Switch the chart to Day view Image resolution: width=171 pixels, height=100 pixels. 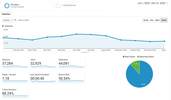tap(152, 20)
